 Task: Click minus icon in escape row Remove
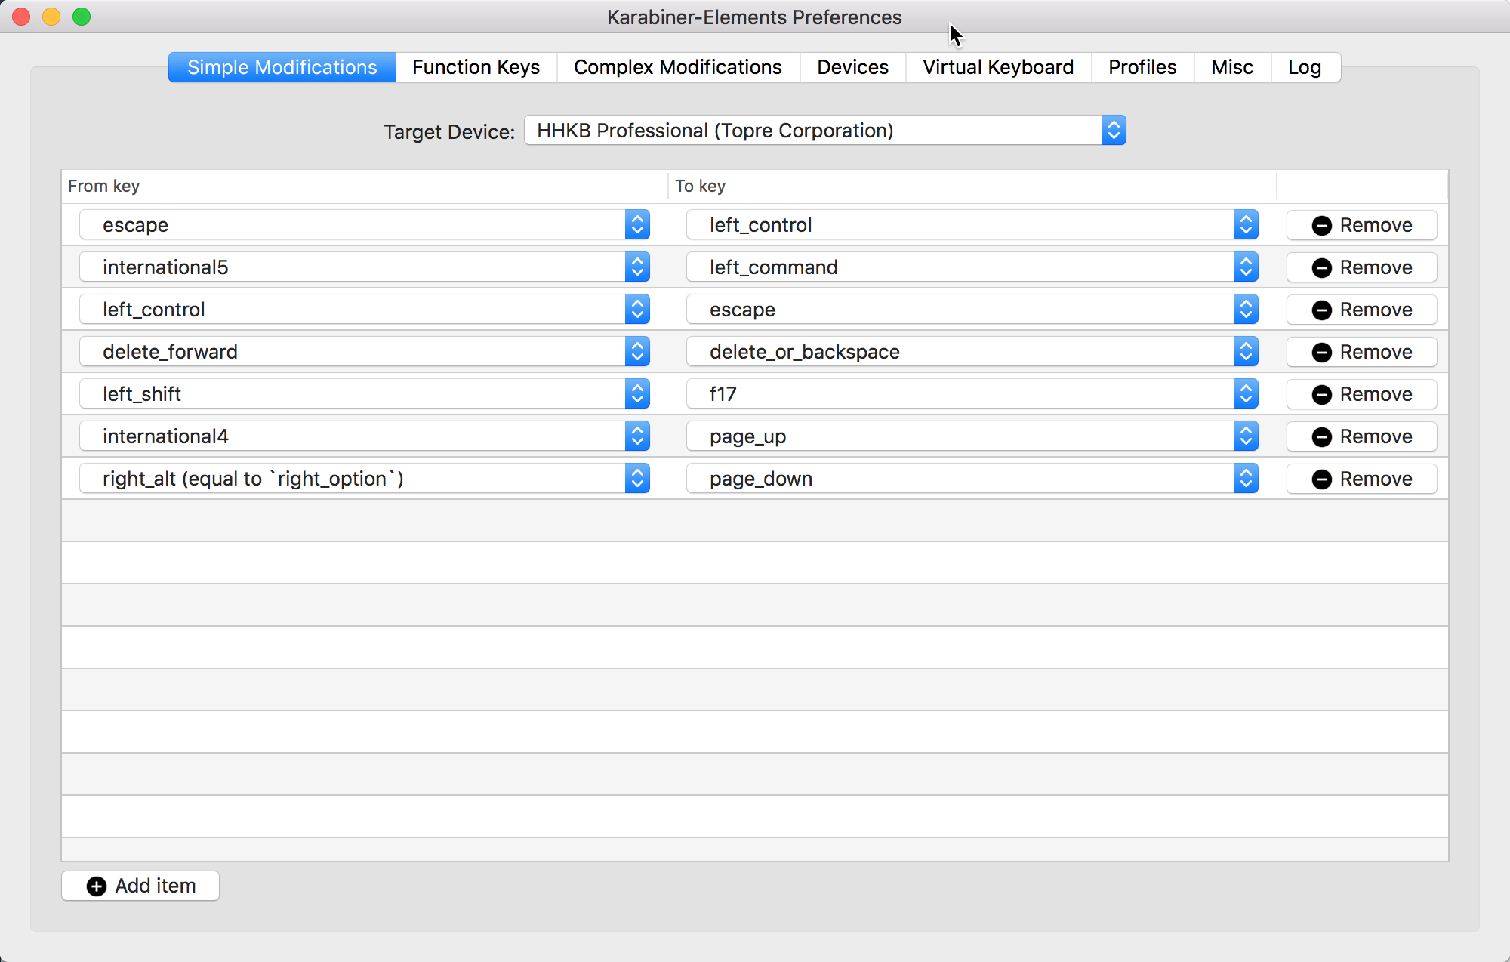coord(1321,226)
